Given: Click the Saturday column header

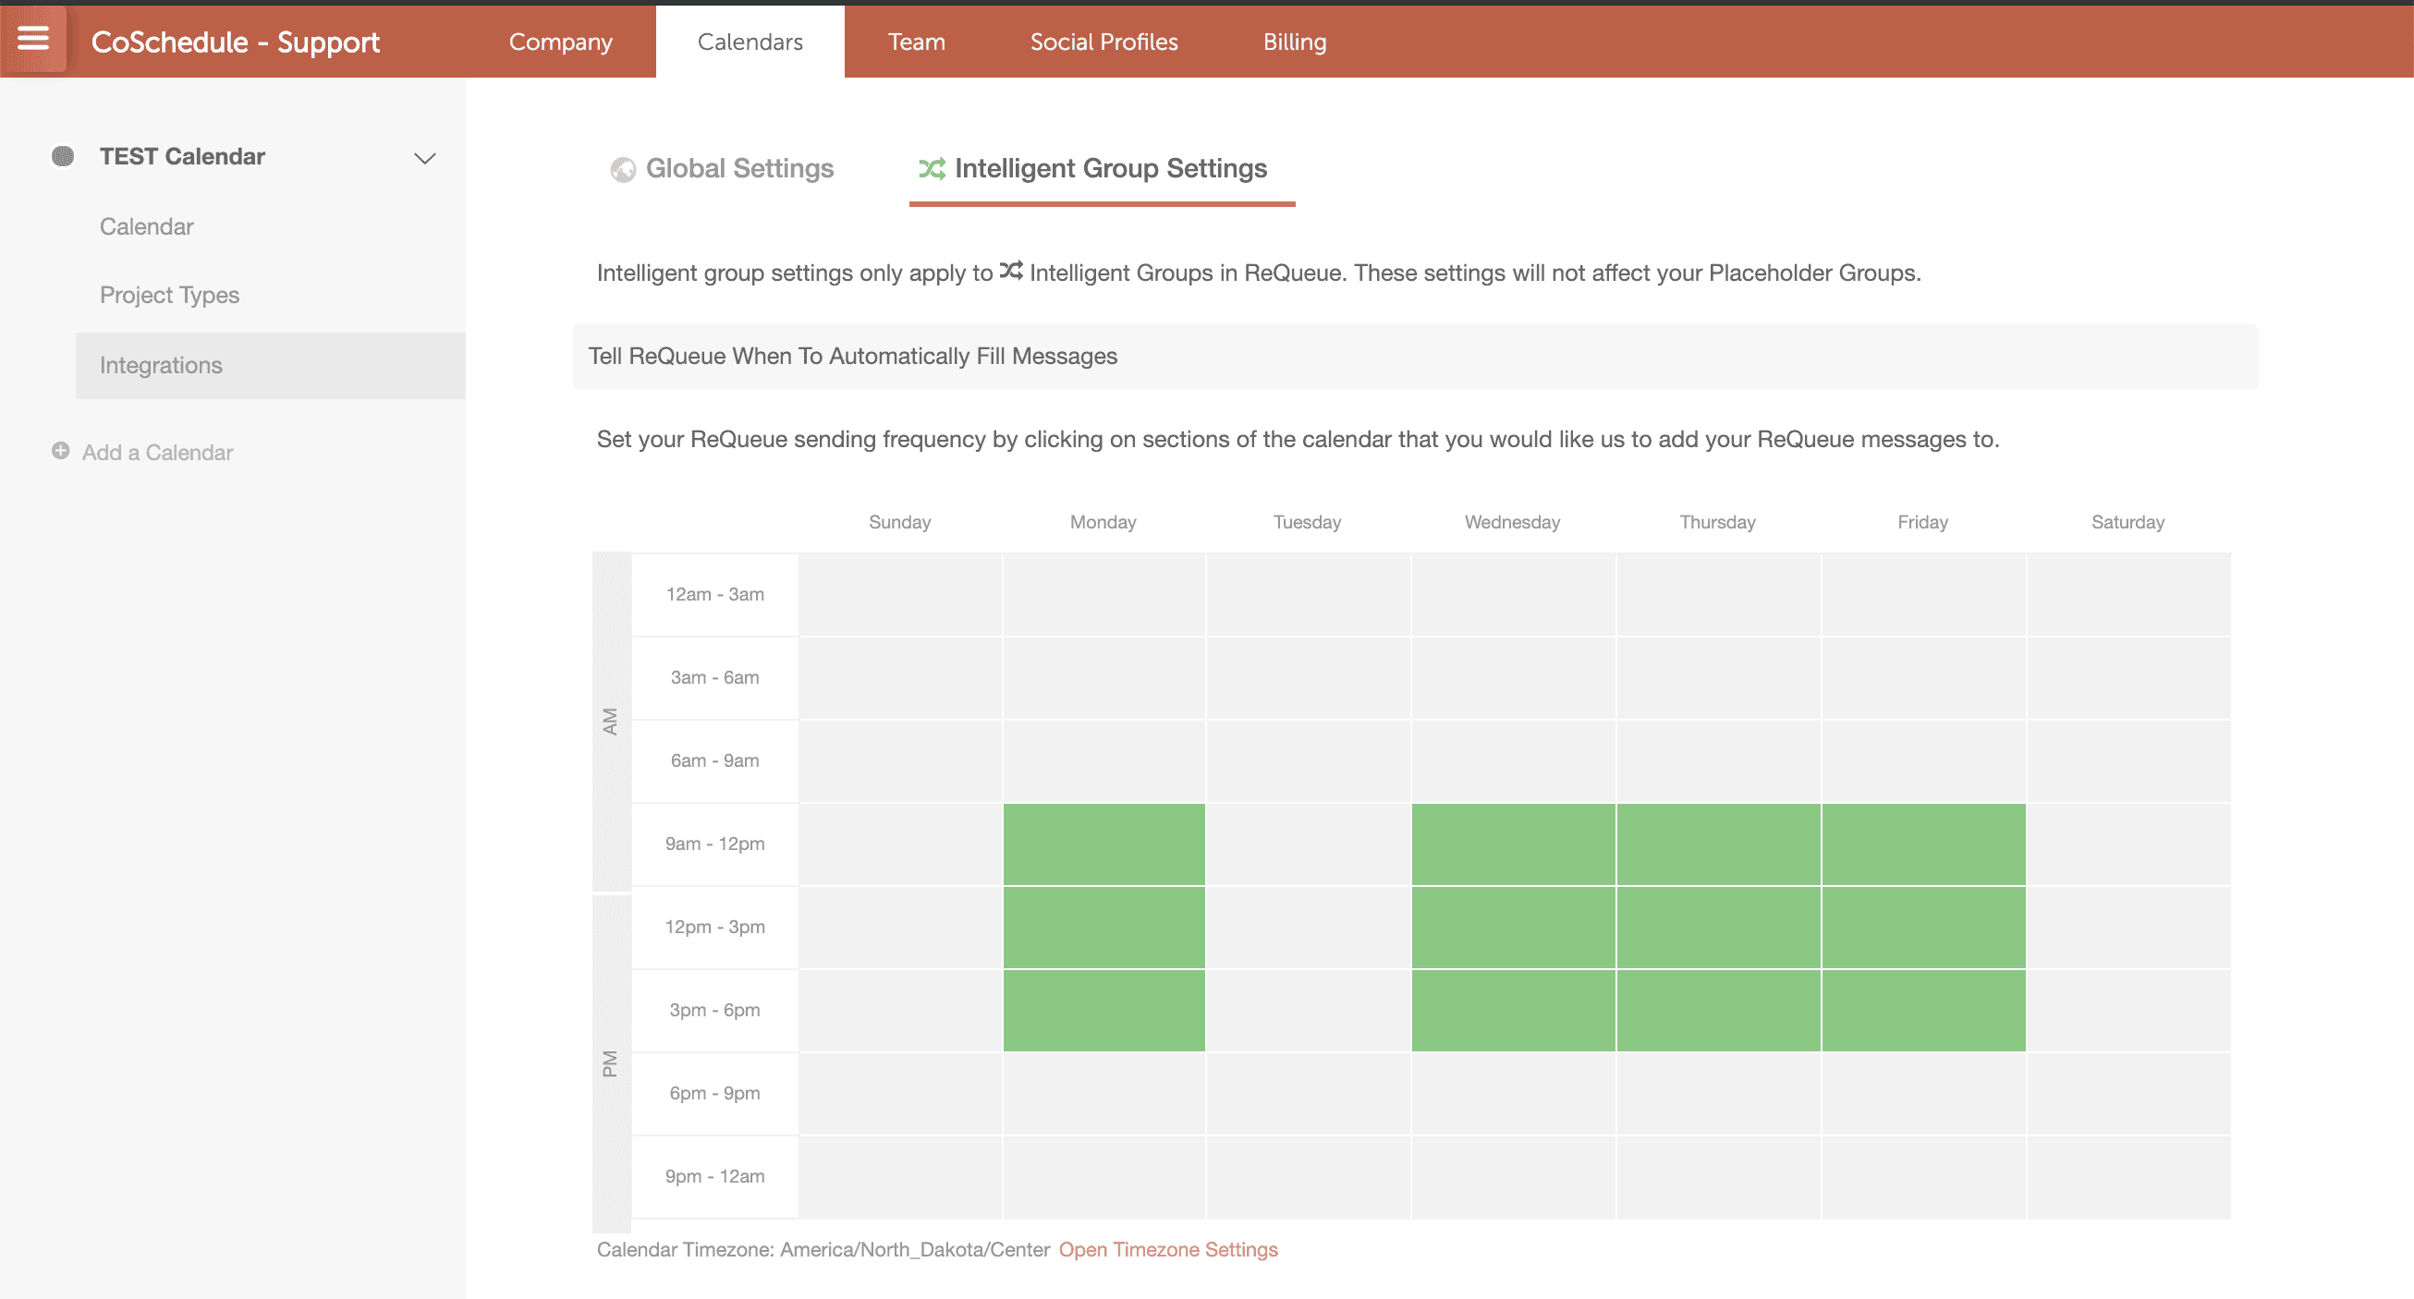Looking at the screenshot, I should point(2128,522).
